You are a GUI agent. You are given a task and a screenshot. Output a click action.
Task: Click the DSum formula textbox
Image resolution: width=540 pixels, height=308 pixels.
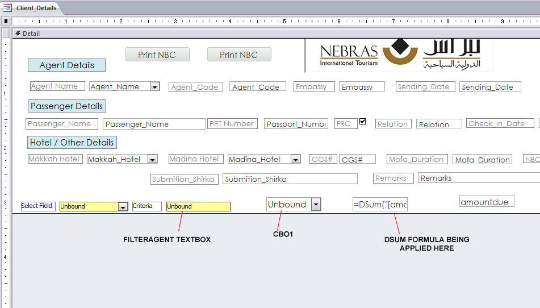tap(380, 205)
